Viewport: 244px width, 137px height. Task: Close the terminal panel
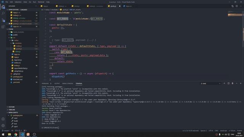point(241,83)
